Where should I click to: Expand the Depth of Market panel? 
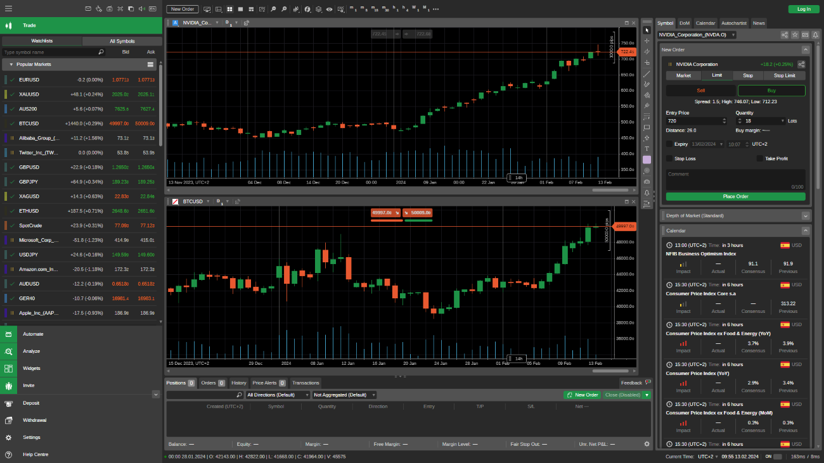805,215
